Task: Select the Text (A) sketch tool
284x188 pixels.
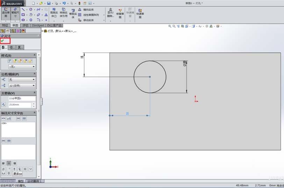Action: click(x=46, y=15)
